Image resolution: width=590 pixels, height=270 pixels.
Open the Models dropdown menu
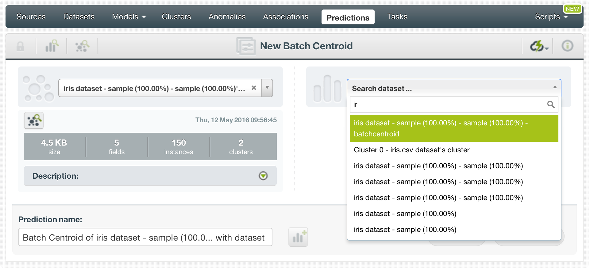129,17
